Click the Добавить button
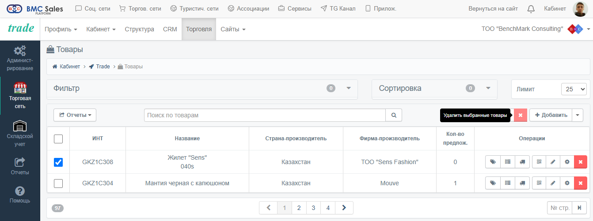The image size is (593, 221). tap(551, 115)
